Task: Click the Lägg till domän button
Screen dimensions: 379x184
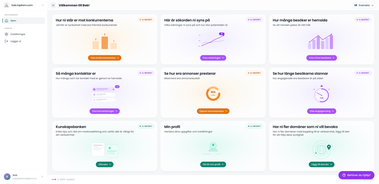Action: (x=321, y=164)
